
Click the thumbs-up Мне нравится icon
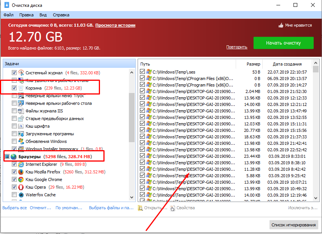[281, 26]
